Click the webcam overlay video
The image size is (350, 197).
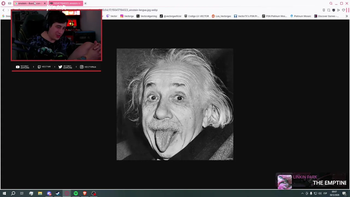point(56,35)
